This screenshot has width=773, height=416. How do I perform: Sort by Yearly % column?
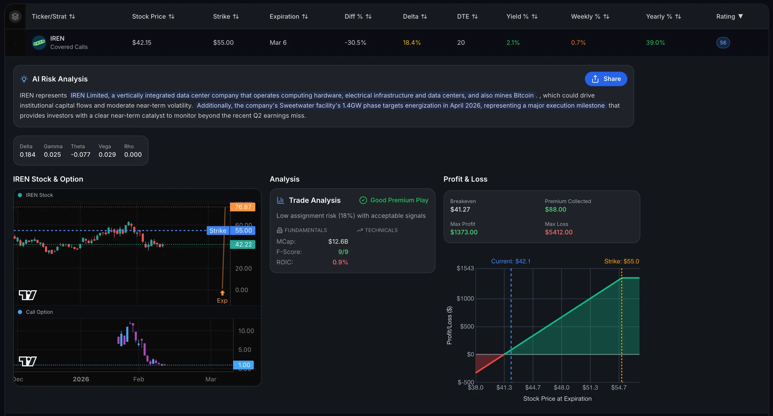tap(664, 17)
